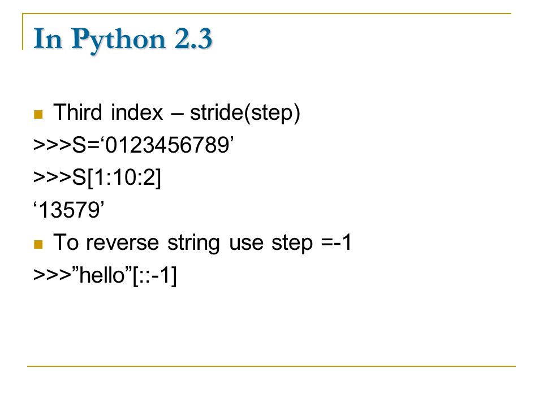
Task: Click the code line >>>"hello"[::-1]
Action: coord(105,275)
